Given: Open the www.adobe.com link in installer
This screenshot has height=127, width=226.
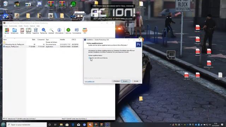Looking at the screenshot, I should pos(89,81).
